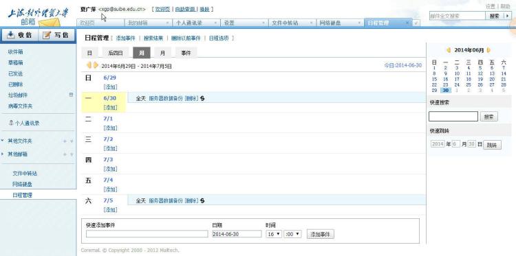Click 搜索 button under 快速搜索
The image size is (516, 256).
pyautogui.click(x=488, y=117)
